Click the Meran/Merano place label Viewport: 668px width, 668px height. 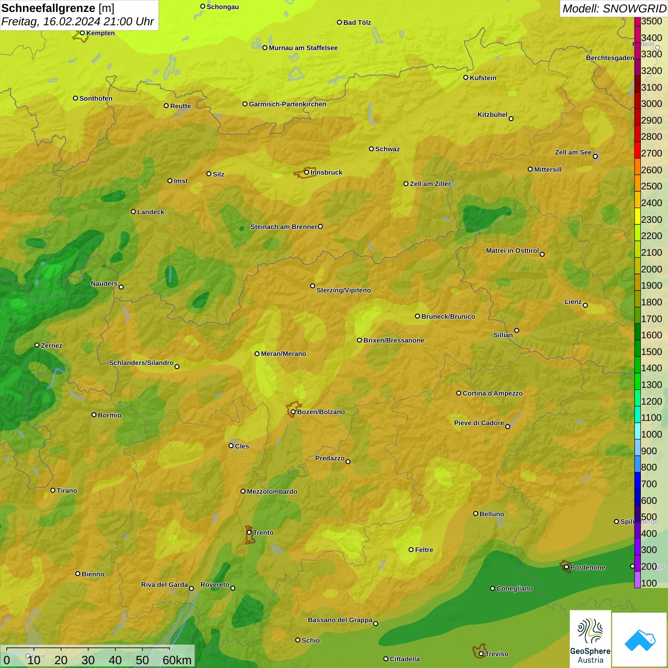coord(283,354)
